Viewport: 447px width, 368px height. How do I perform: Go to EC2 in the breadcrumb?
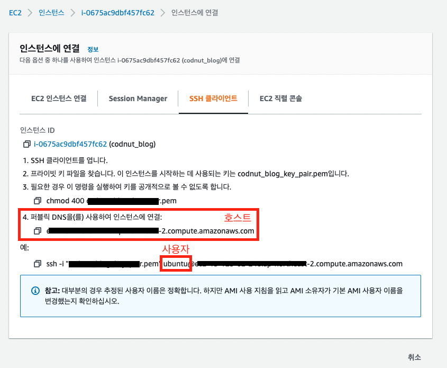pyautogui.click(x=15, y=13)
